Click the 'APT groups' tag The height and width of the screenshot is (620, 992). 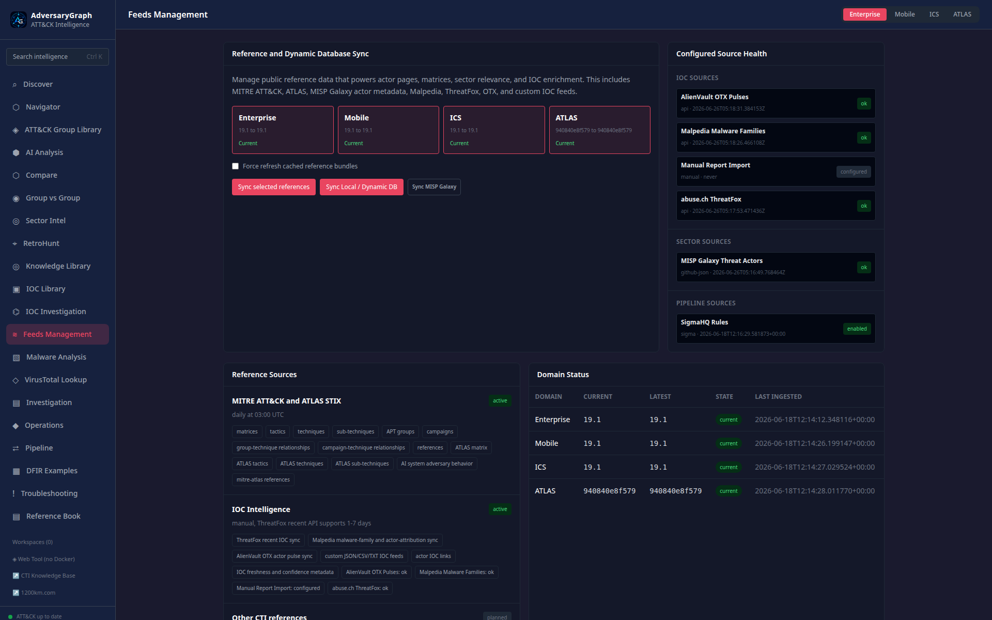pos(400,432)
